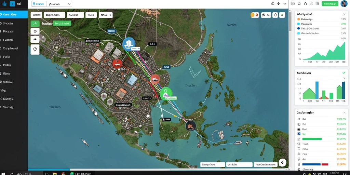Click the Windows Start button

point(3,173)
